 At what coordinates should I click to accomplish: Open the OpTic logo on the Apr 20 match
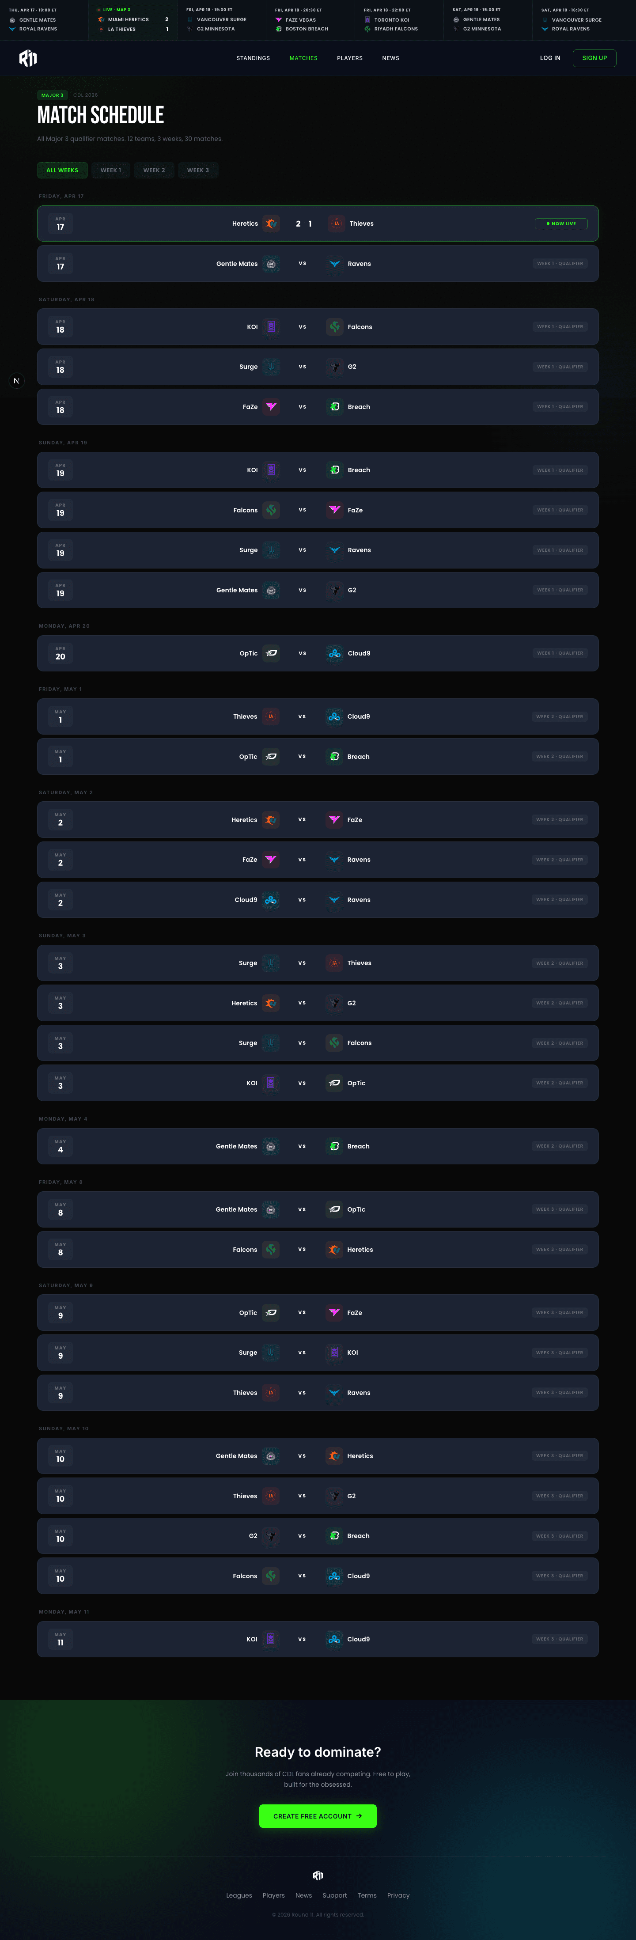271,653
